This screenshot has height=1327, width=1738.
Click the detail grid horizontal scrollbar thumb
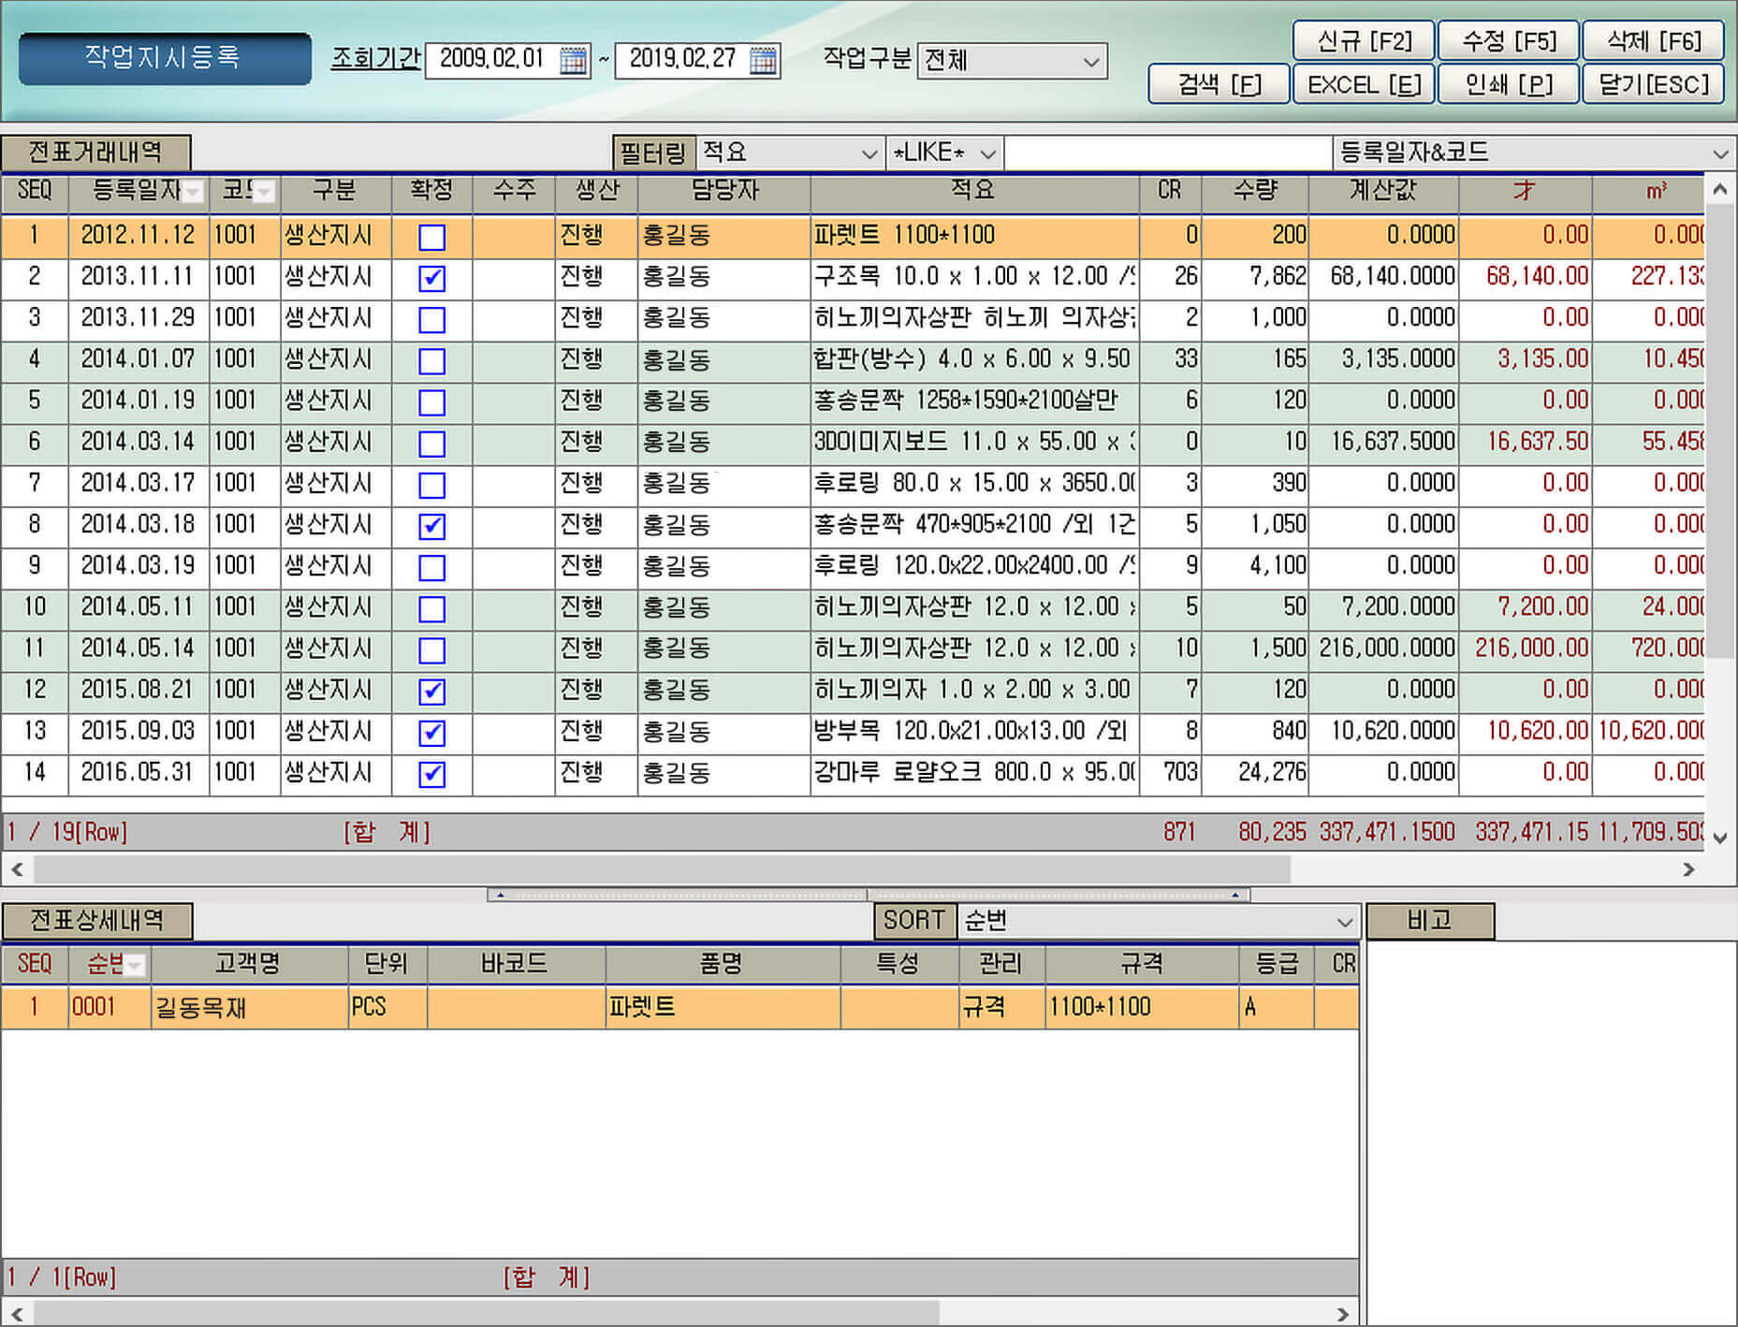click(487, 1313)
